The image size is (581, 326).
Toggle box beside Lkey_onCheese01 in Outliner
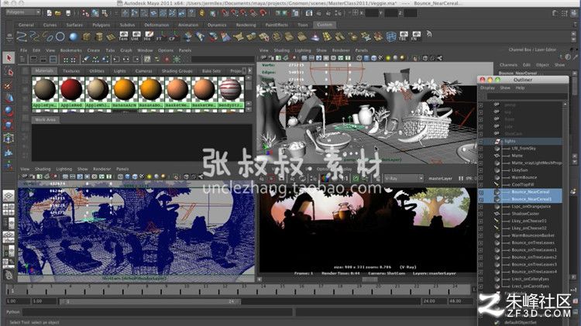pos(480,221)
